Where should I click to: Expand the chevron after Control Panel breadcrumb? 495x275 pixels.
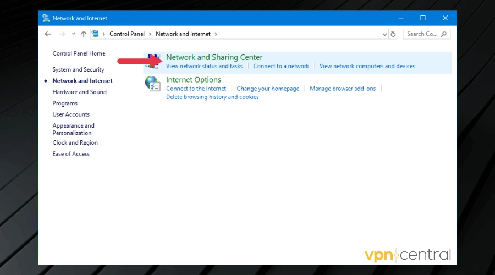[150, 34]
